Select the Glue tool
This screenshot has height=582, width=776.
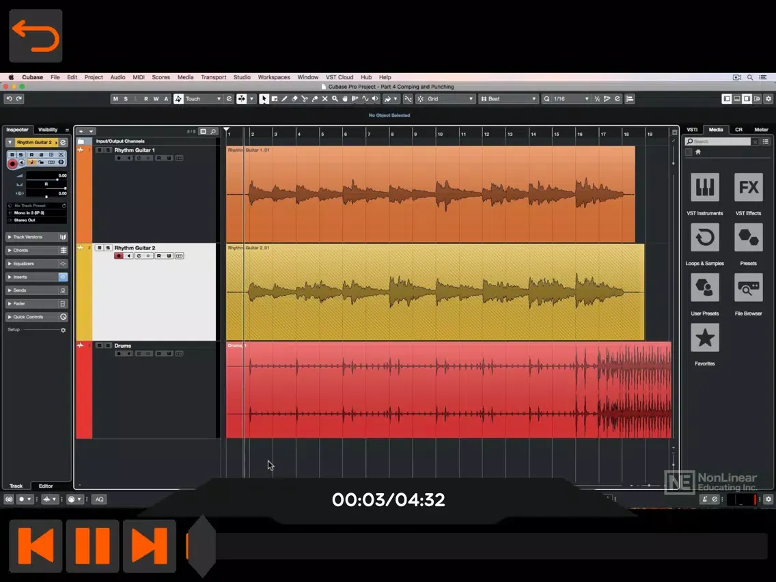point(315,99)
